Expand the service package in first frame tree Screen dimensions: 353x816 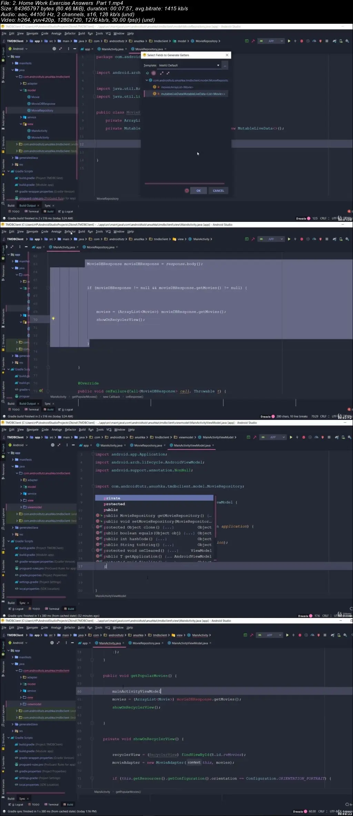coord(21,117)
